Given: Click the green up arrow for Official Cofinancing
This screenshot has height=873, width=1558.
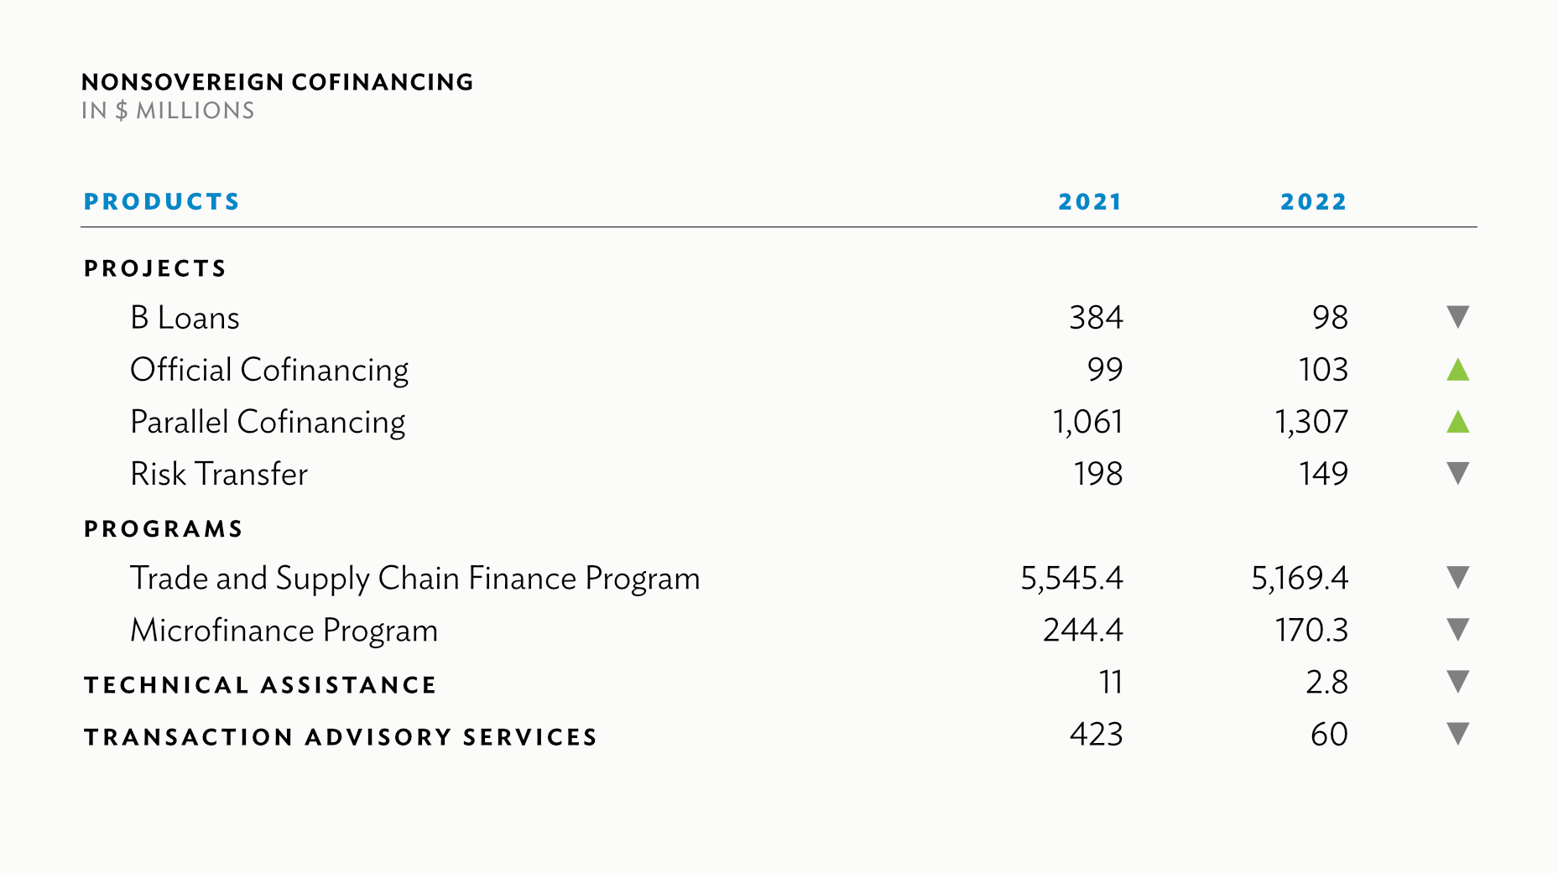Looking at the screenshot, I should click(x=1458, y=369).
